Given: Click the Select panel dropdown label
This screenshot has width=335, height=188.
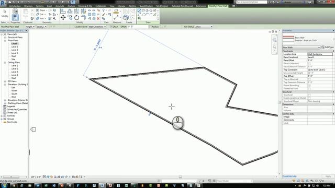Looking at the screenshot, I should pos(5,22).
